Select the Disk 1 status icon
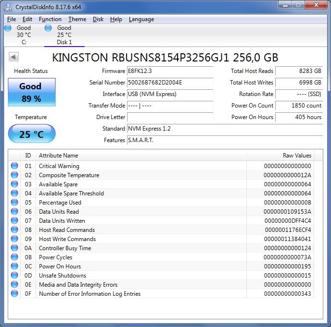 (x=48, y=28)
